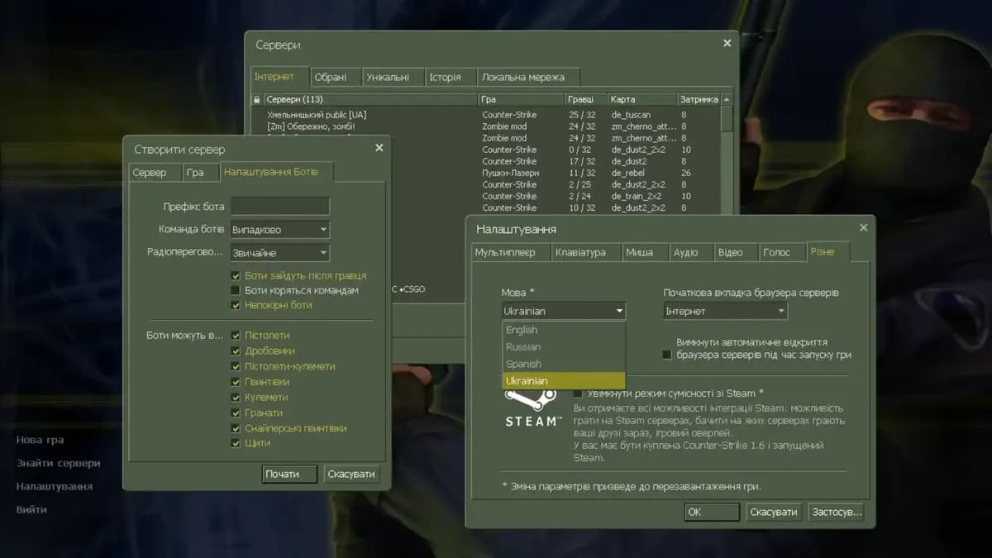
Task: Select Russian in language list
Action: coord(564,346)
